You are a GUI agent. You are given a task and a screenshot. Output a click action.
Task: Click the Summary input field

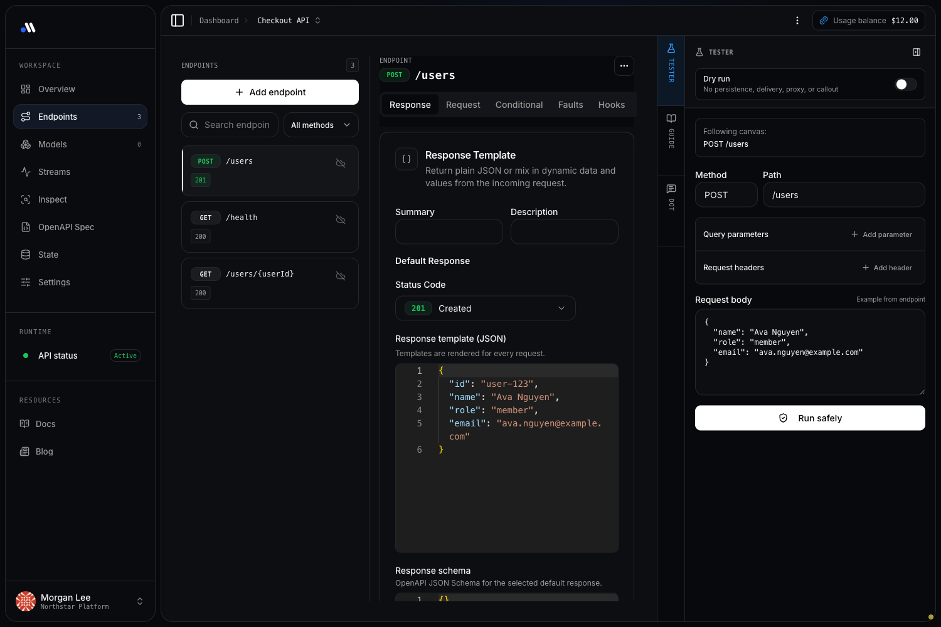[449, 231]
